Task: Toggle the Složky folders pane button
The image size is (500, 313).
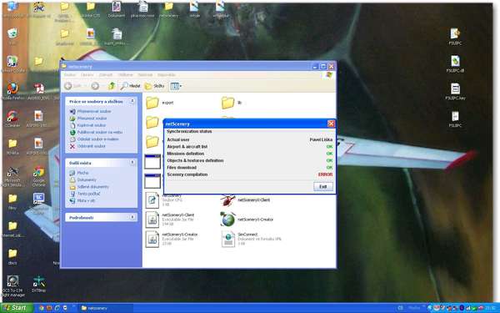Action: pos(155,86)
